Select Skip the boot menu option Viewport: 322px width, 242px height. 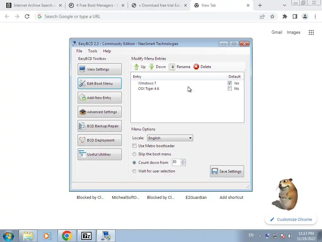(134, 154)
